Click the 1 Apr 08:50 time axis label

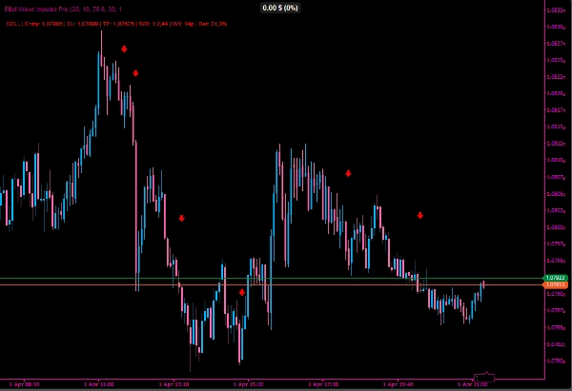click(24, 384)
